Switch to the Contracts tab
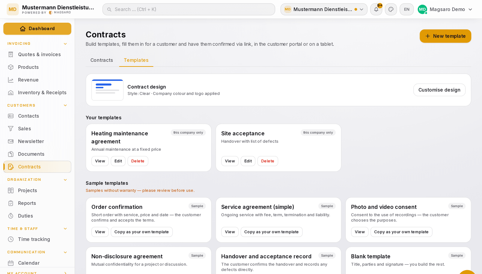This screenshot has width=482, height=274. point(102,60)
